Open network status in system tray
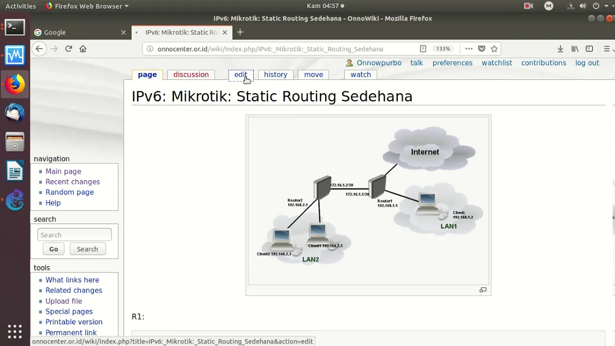The height and width of the screenshot is (346, 615). click(570, 6)
